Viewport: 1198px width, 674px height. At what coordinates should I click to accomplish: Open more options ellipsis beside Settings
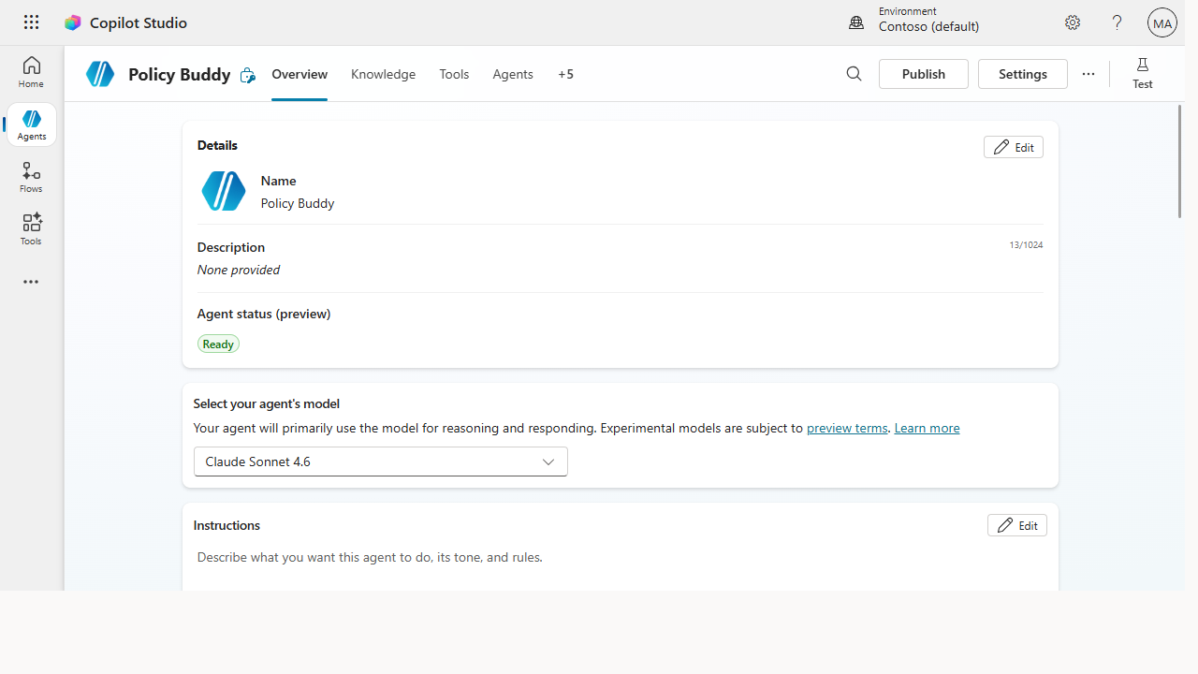[x=1088, y=74]
